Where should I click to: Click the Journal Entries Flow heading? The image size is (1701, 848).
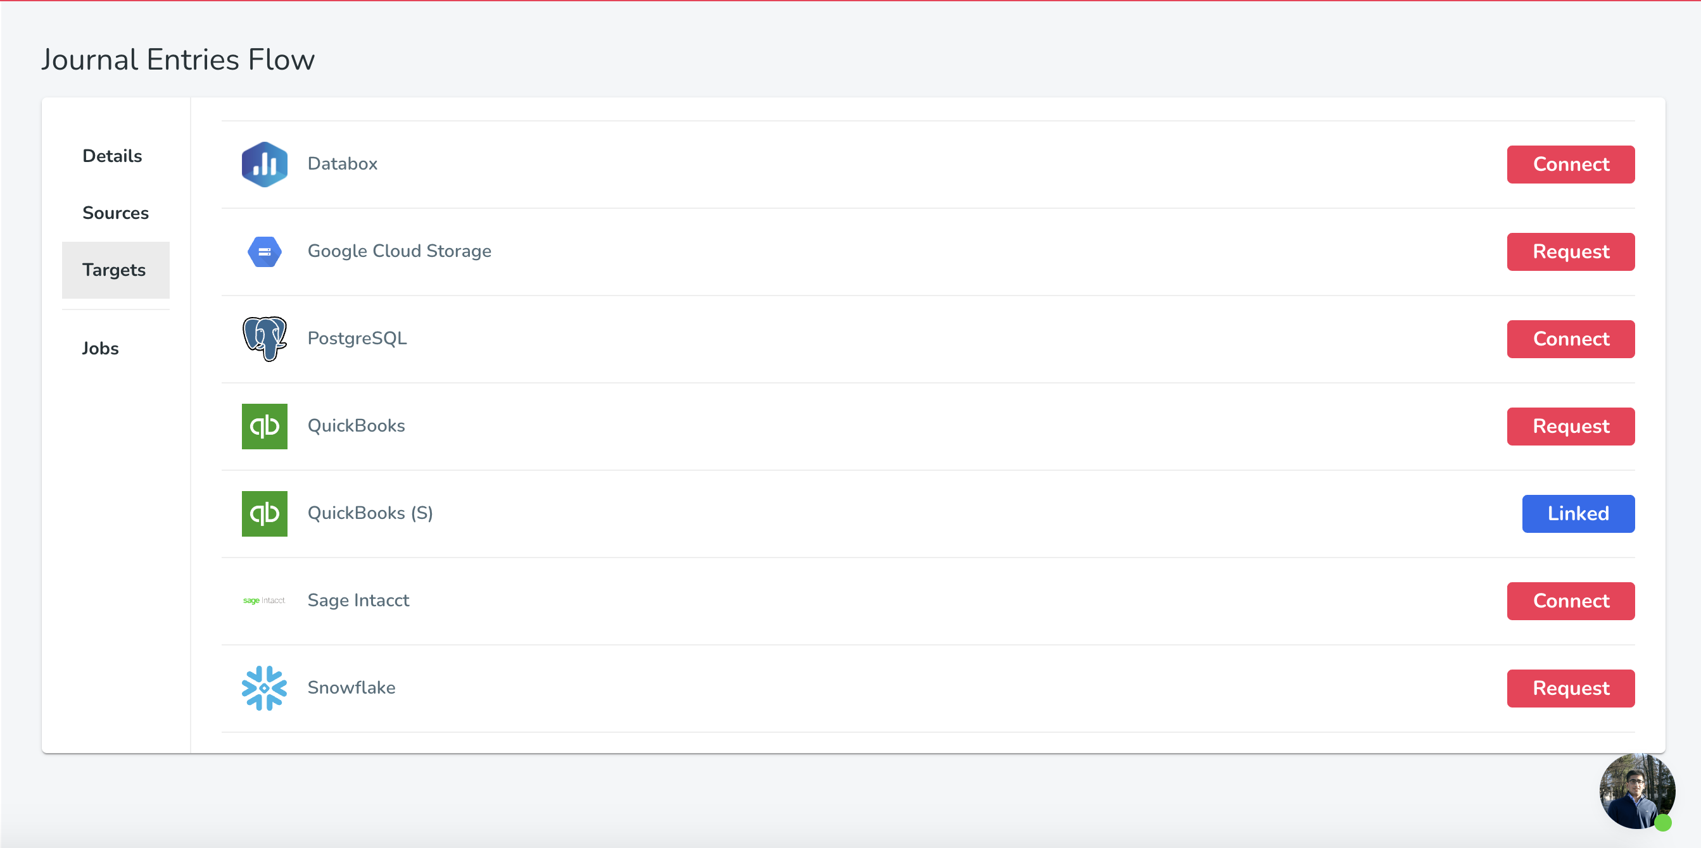click(x=177, y=59)
